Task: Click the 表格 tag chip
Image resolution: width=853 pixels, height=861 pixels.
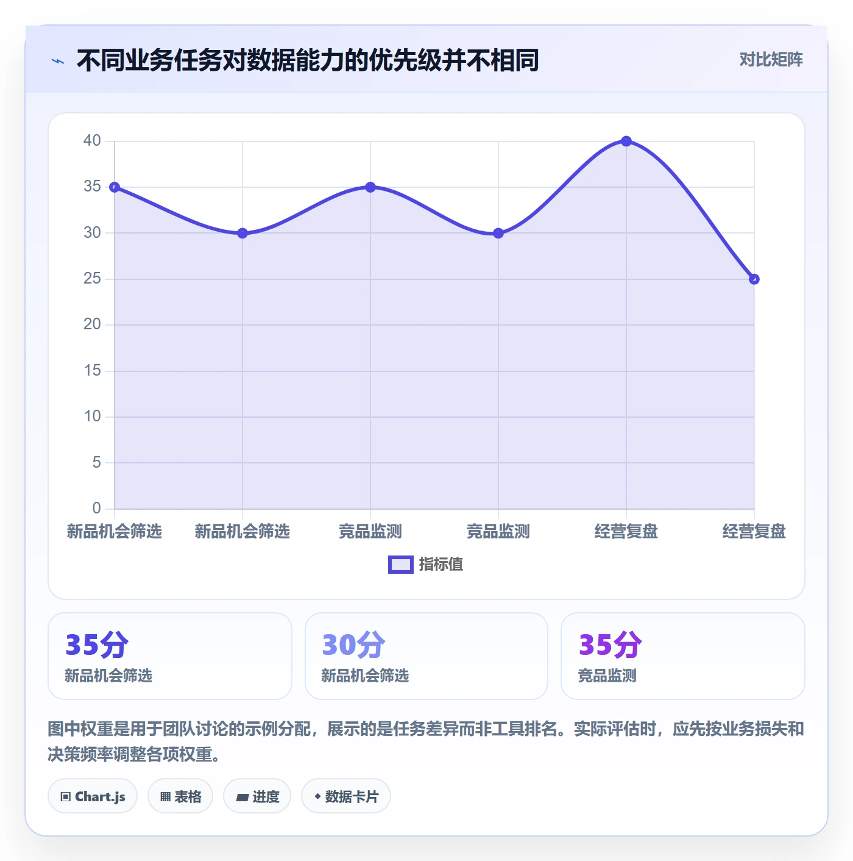Action: click(x=180, y=796)
